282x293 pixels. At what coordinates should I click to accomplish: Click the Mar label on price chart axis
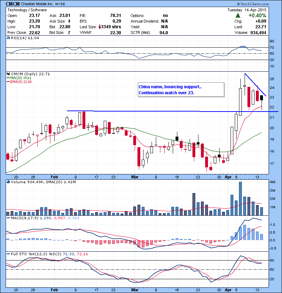(x=135, y=177)
